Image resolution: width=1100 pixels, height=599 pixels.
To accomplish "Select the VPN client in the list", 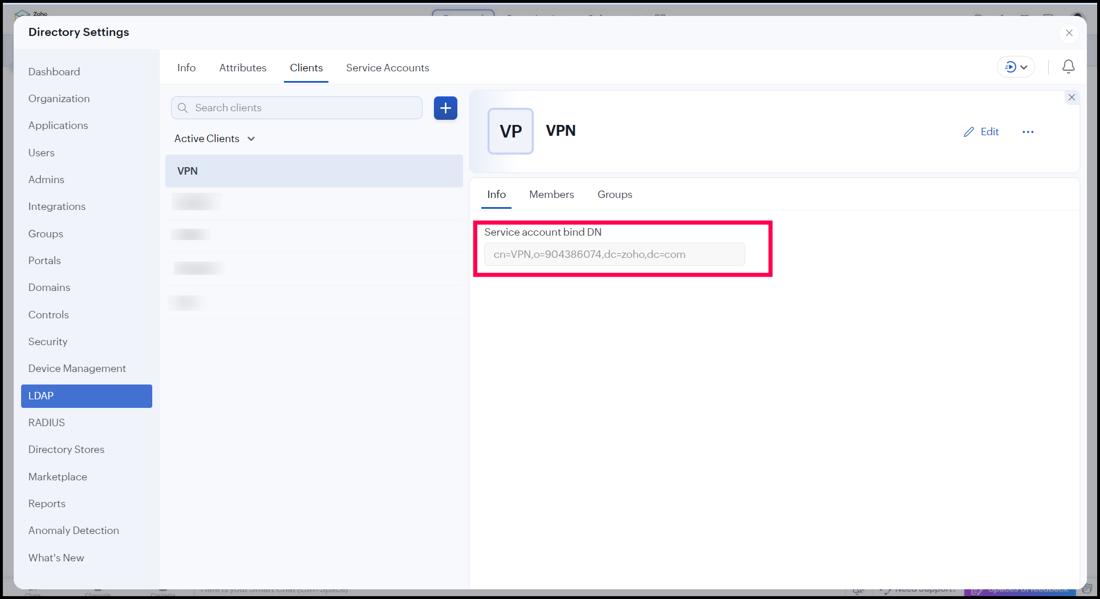I will [x=314, y=171].
